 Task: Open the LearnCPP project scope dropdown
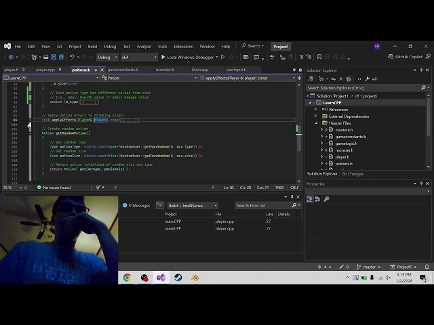pyautogui.click(x=52, y=79)
